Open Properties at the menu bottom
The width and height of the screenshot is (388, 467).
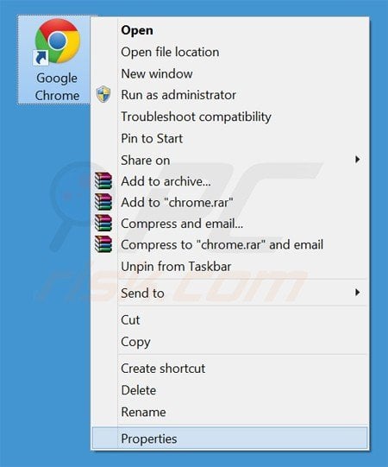[229, 439]
